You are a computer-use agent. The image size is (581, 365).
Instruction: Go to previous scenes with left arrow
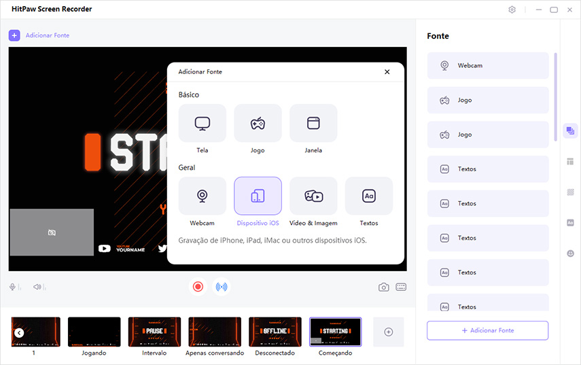19,333
